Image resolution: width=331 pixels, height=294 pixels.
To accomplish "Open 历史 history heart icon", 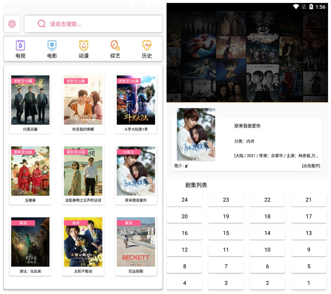I will pyautogui.click(x=147, y=46).
